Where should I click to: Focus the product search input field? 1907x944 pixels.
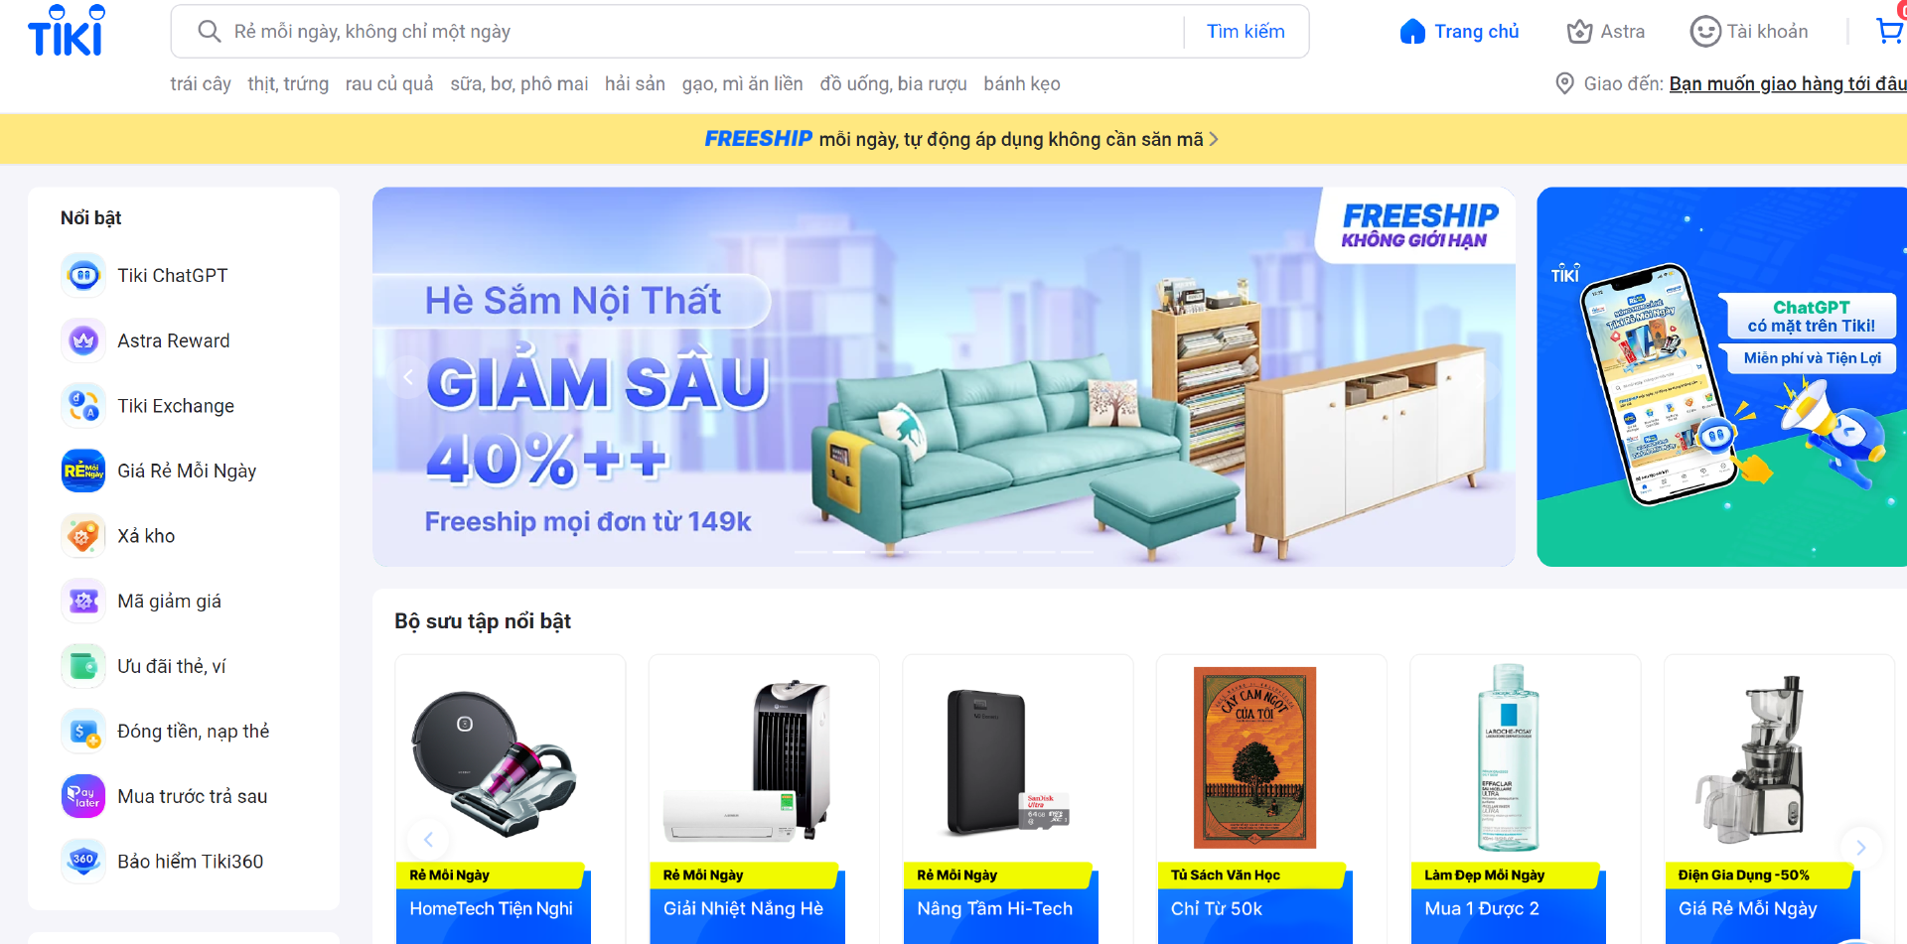(705, 32)
